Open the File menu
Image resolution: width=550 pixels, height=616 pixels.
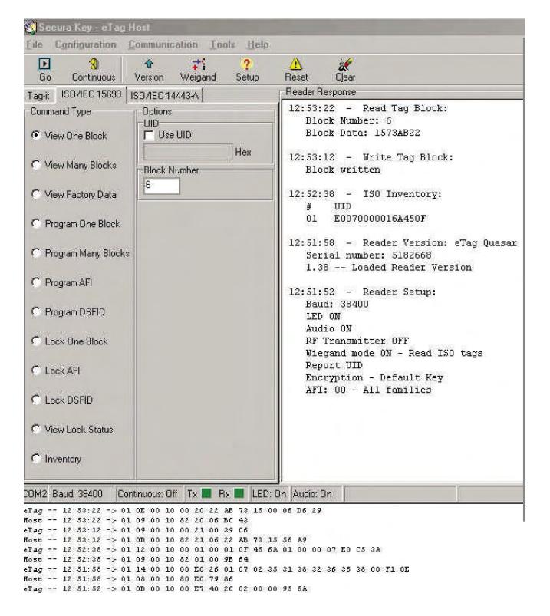35,44
